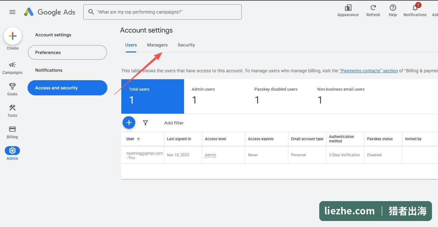Click the funnel filter icon
This screenshot has width=438, height=227.
(145, 123)
